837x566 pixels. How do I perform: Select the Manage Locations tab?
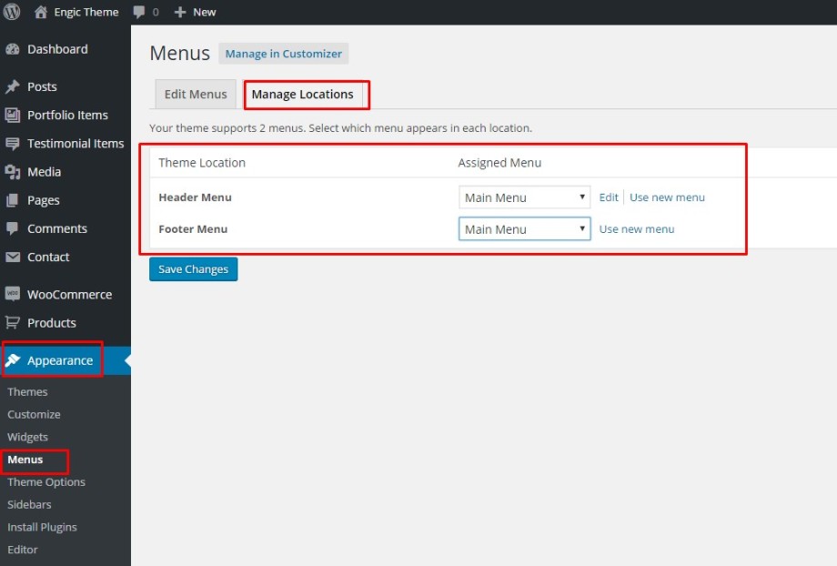point(306,94)
